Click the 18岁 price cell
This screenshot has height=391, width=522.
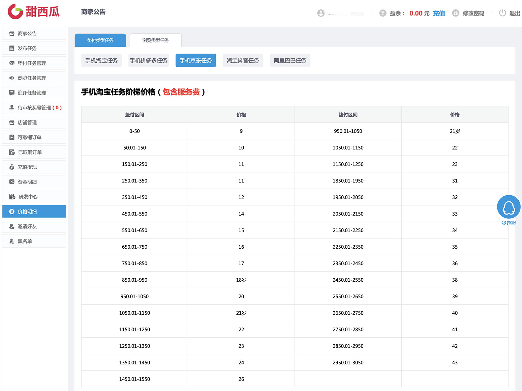(241, 280)
